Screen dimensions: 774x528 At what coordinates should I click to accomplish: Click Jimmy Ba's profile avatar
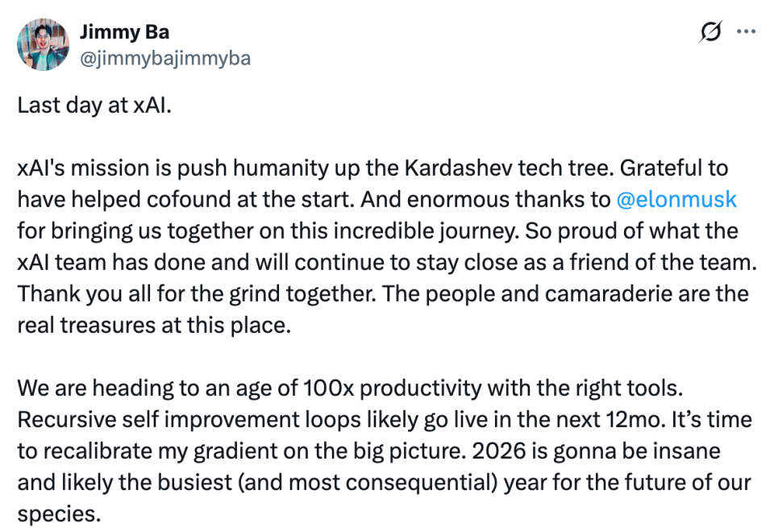(43, 45)
